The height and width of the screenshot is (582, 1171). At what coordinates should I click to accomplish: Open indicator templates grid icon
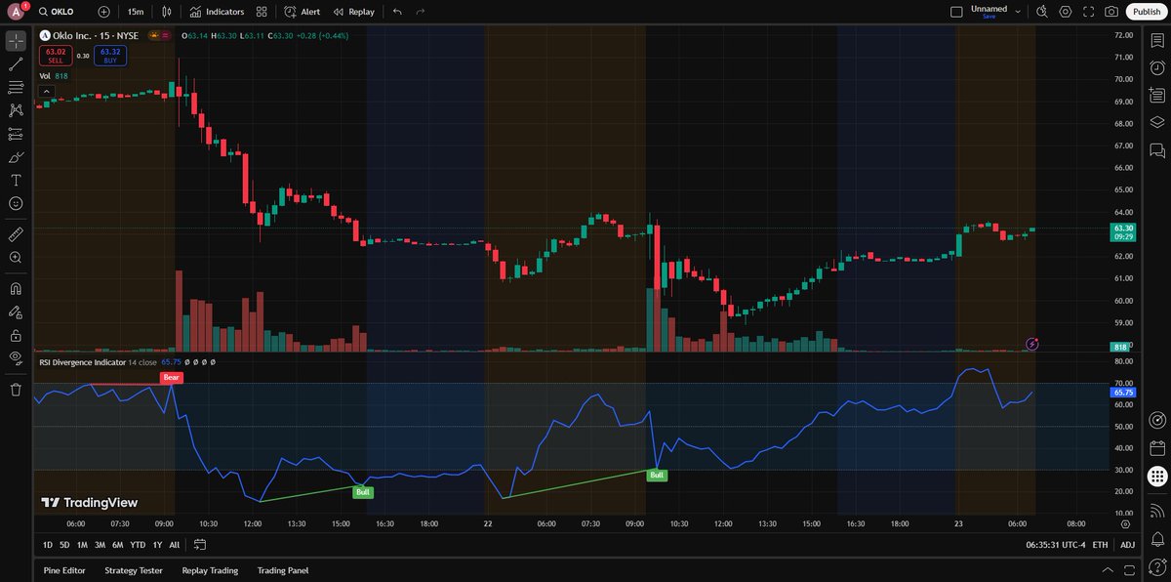click(x=262, y=12)
